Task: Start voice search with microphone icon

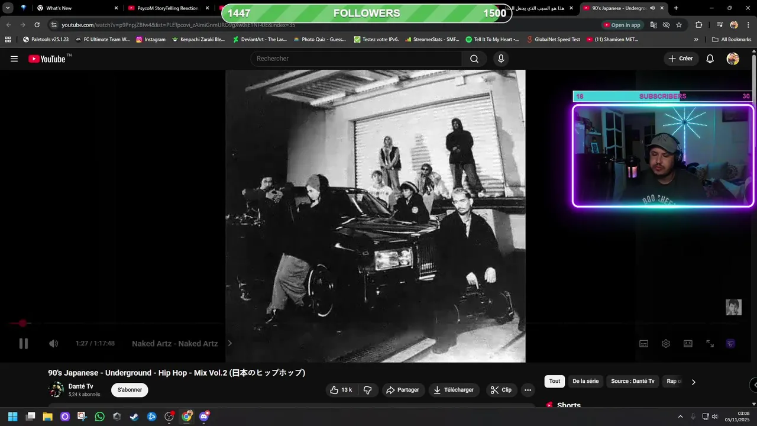Action: pos(501,59)
